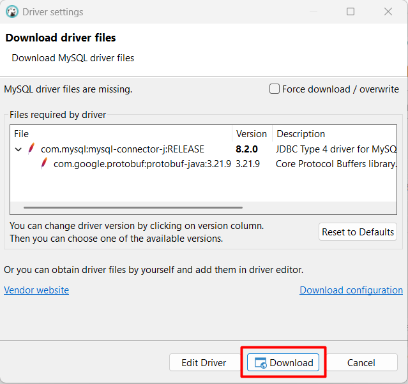This screenshot has width=408, height=384.
Task: Click the Version column header
Action: [251, 134]
